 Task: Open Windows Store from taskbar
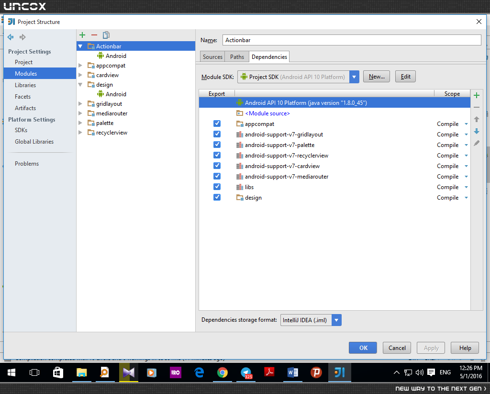pos(58,372)
